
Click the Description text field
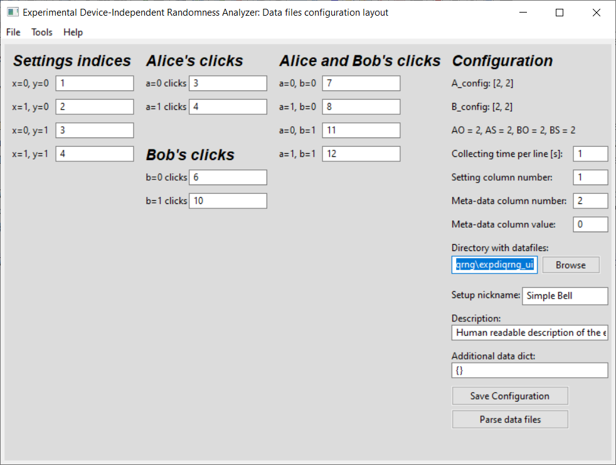click(529, 333)
